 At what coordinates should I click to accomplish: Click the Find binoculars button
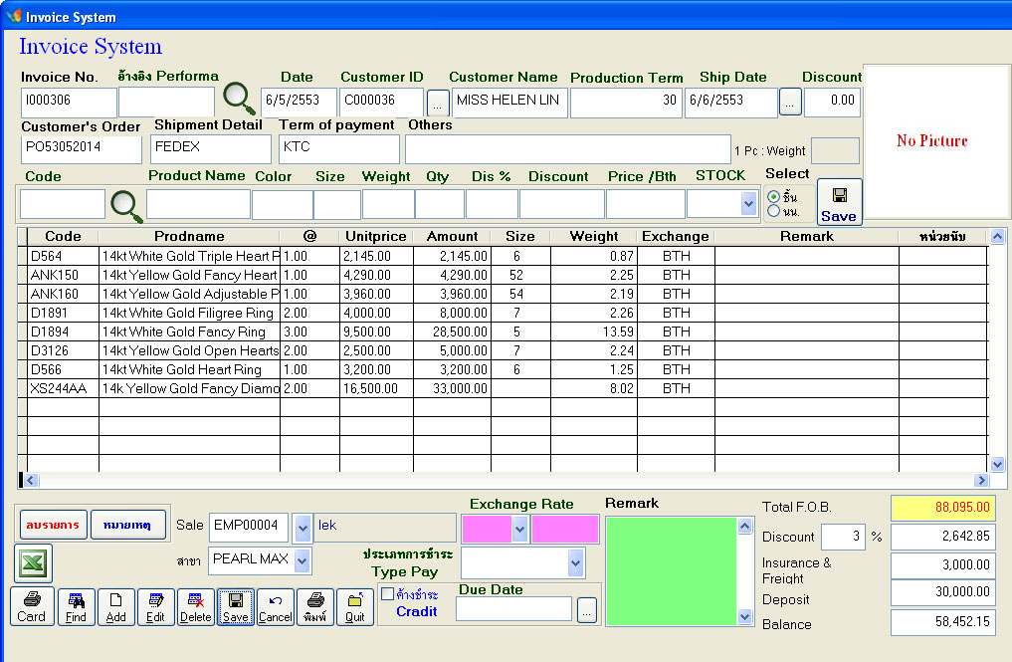[x=77, y=606]
